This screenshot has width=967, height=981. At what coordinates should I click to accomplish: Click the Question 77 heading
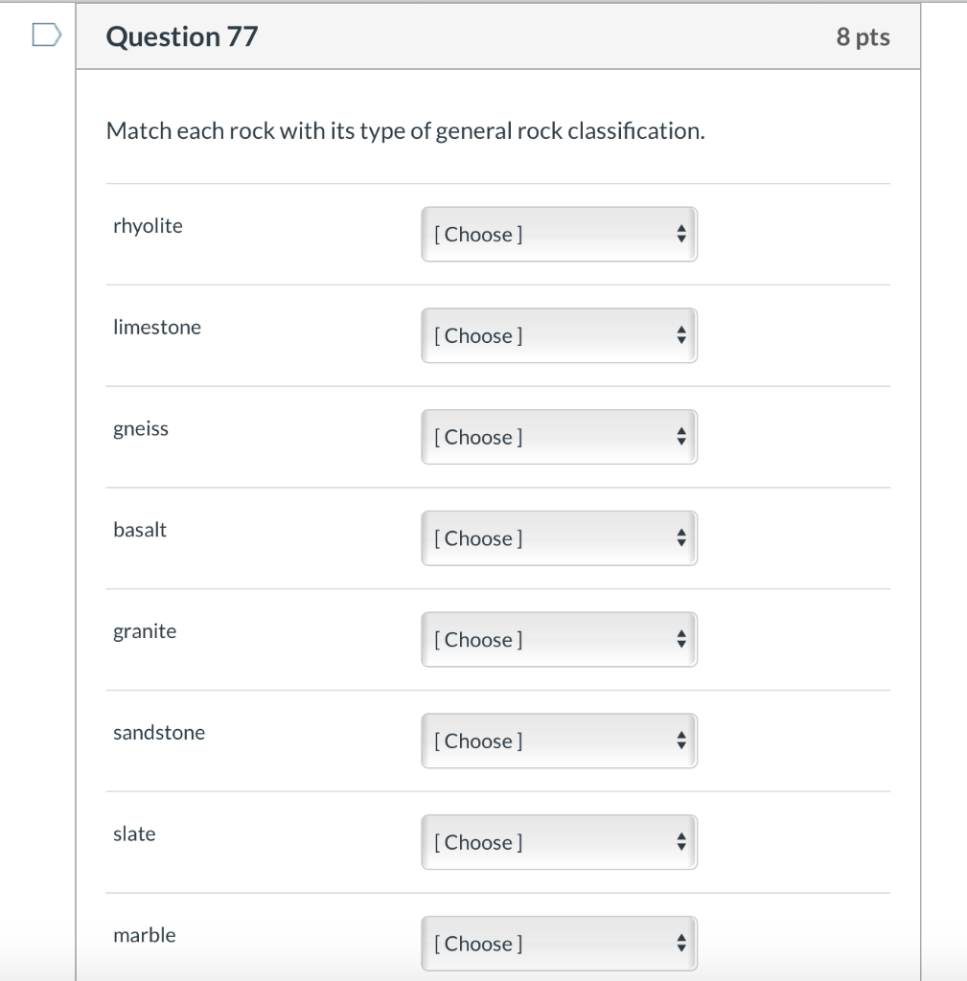182,36
